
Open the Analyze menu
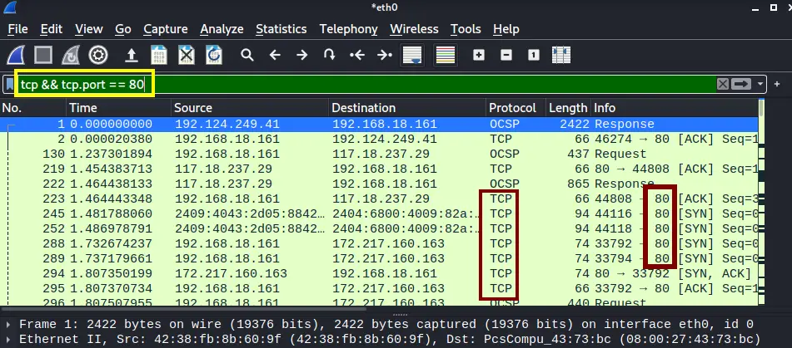click(x=222, y=29)
